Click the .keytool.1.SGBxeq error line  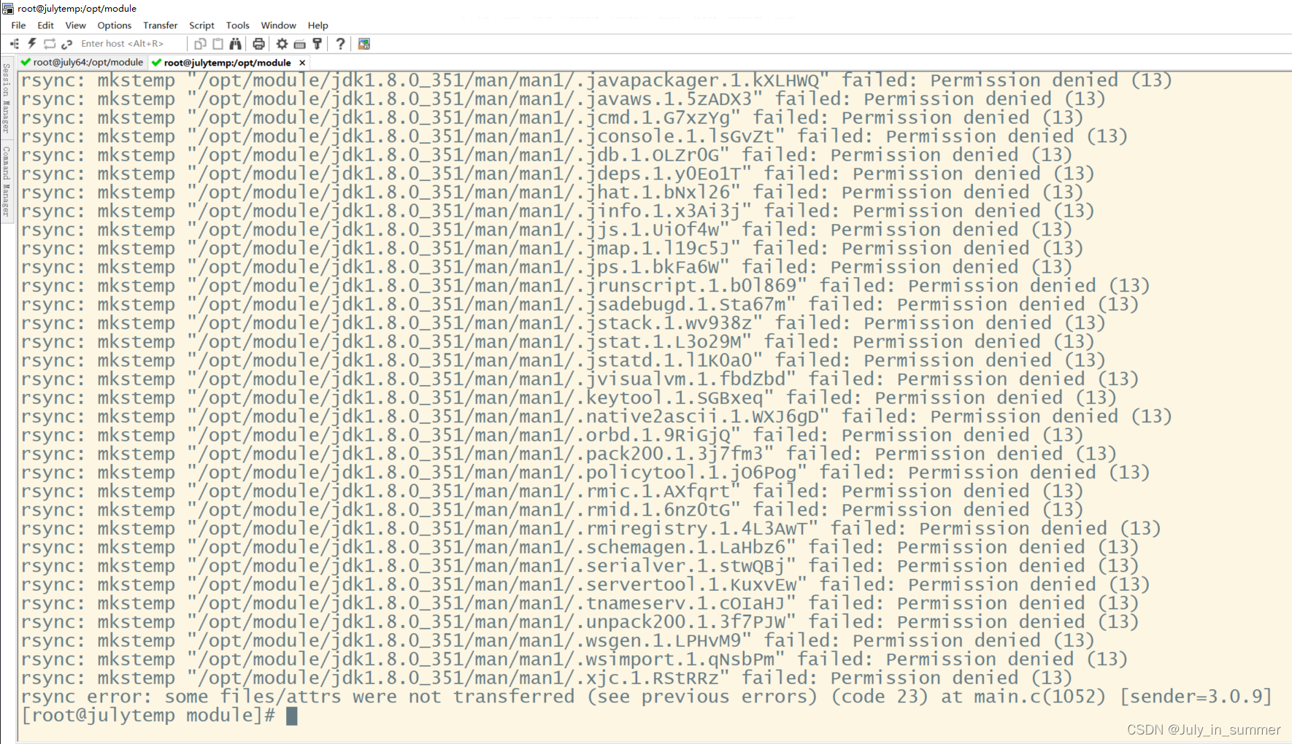(x=569, y=398)
